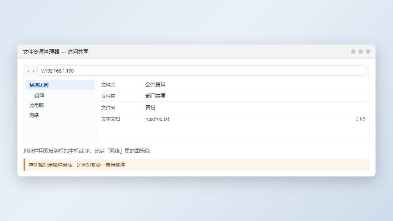
Task: Go forward with the right arrow
Action: coord(33,71)
